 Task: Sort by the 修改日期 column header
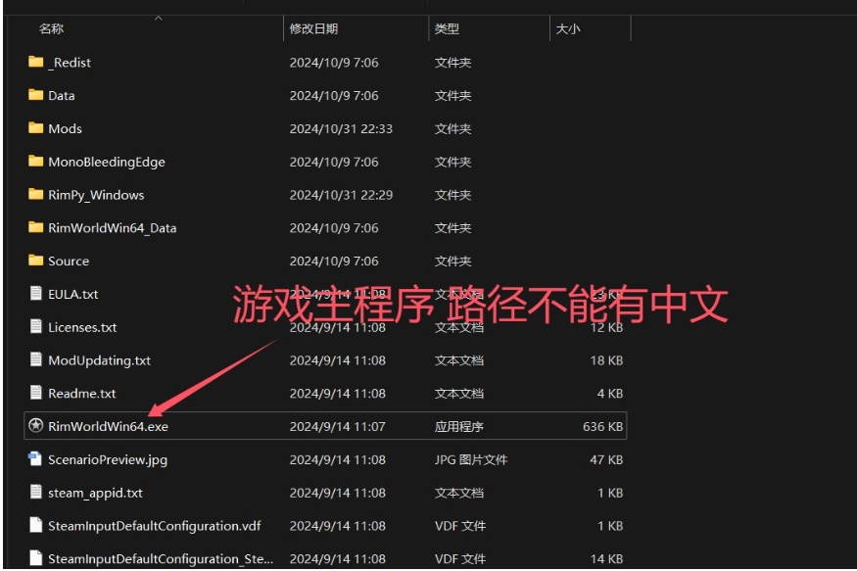(313, 28)
